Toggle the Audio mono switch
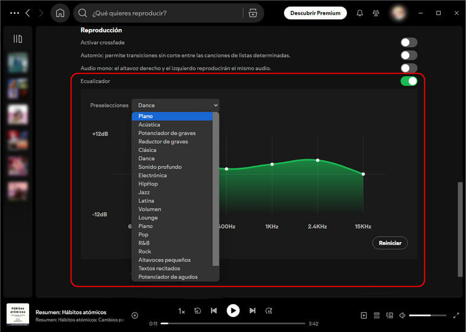The image size is (466, 332). tap(409, 68)
